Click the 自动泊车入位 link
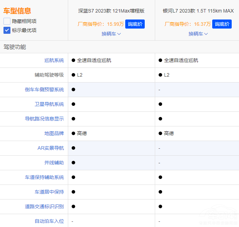Viewport: 239px width, 227px height. (x=49, y=221)
